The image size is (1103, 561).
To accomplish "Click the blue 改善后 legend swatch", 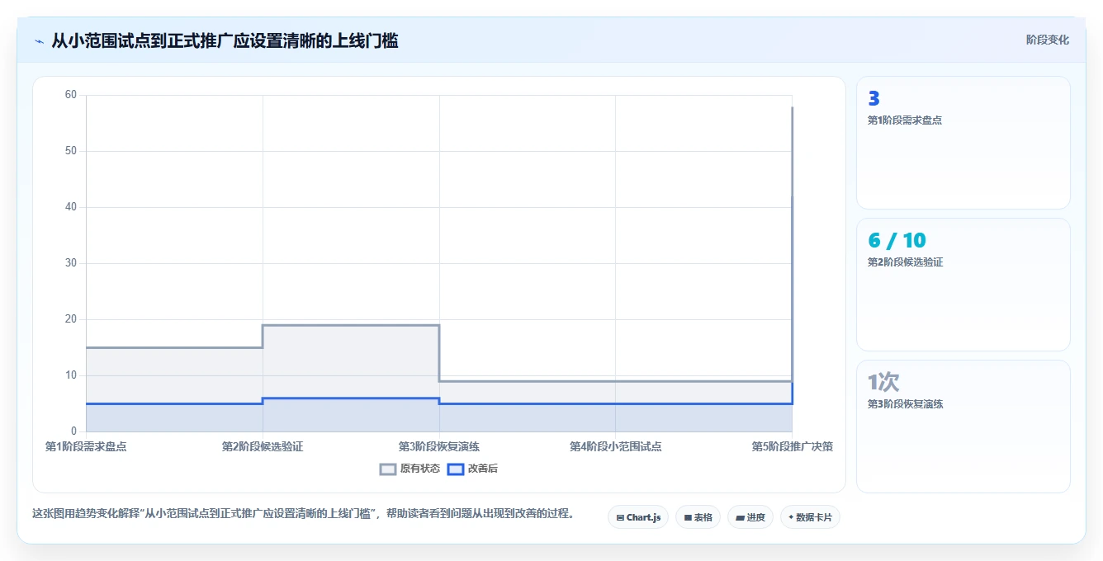I will point(456,469).
